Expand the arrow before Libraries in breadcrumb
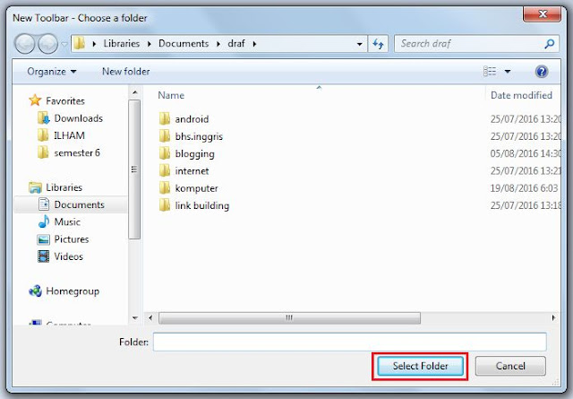Viewport: 573px width, 399px height. pyautogui.click(x=94, y=44)
